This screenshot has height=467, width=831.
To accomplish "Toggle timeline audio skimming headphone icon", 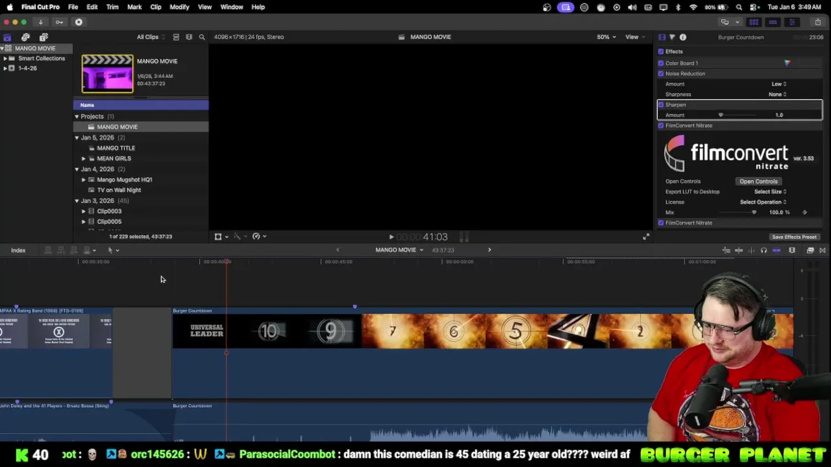I will point(763,250).
